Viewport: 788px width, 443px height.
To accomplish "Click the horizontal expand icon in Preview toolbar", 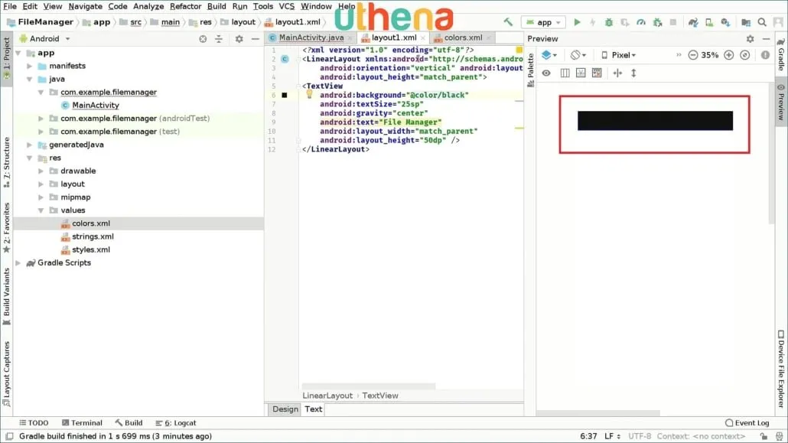I will tap(617, 73).
